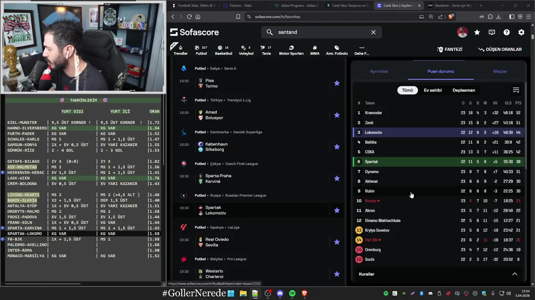This screenshot has height=300, width=535.
Task: Open File Explorer from taskbar
Action: (243, 293)
